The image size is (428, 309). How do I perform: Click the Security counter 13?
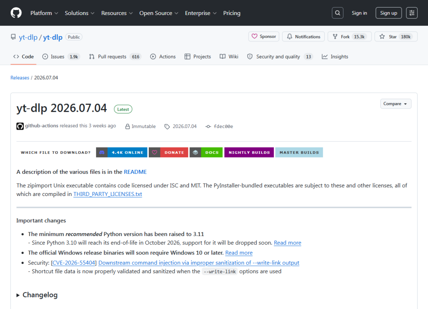coord(308,57)
